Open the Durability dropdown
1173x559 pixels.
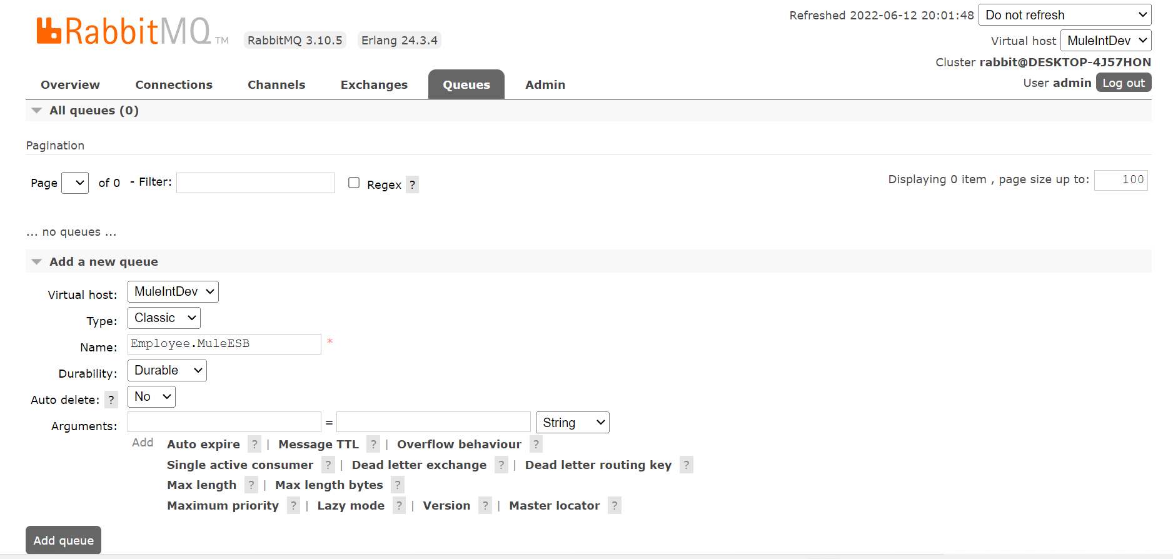[x=167, y=370]
